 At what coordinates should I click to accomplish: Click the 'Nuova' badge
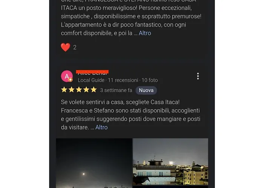point(146,90)
